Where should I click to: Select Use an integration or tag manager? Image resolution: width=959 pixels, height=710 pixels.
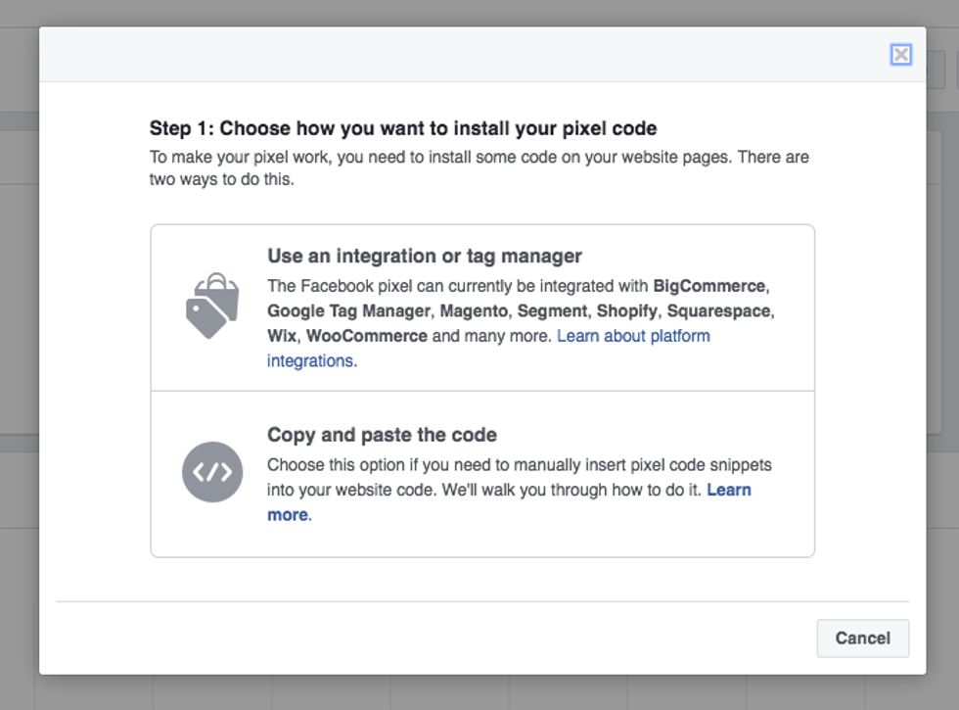(425, 257)
